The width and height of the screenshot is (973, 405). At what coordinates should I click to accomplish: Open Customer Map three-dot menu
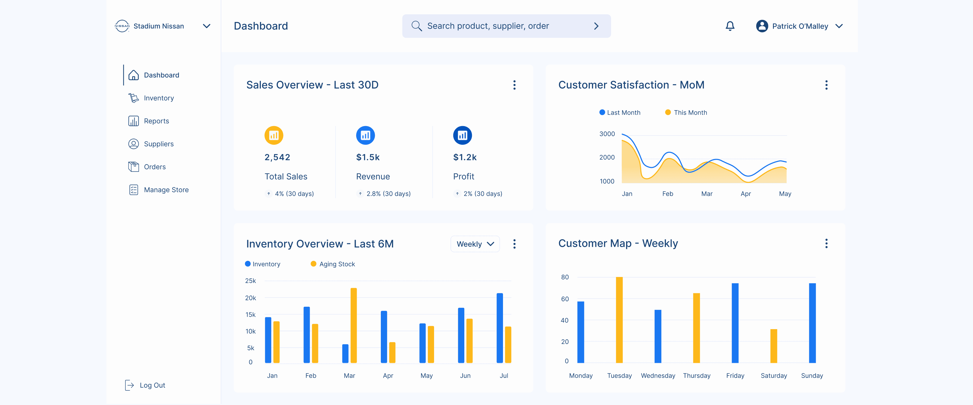tap(826, 244)
